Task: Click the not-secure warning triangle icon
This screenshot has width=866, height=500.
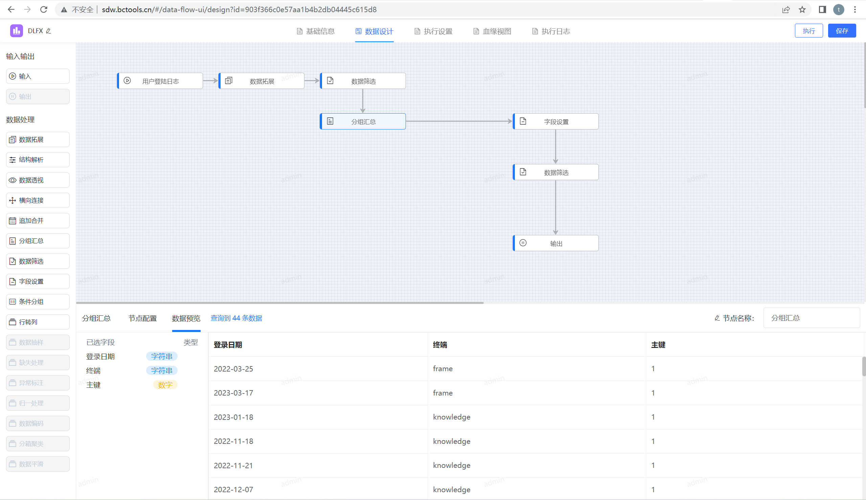Action: pyautogui.click(x=64, y=9)
